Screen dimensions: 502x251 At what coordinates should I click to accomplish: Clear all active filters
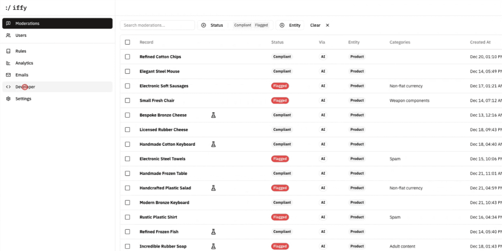(x=320, y=25)
